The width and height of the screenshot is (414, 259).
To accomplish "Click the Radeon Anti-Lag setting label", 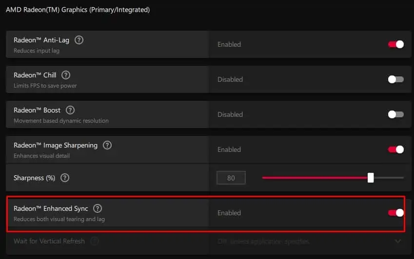I will 41,40.
